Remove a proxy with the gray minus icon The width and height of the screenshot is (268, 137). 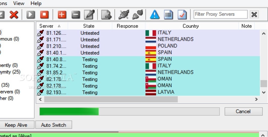click(x=76, y=15)
